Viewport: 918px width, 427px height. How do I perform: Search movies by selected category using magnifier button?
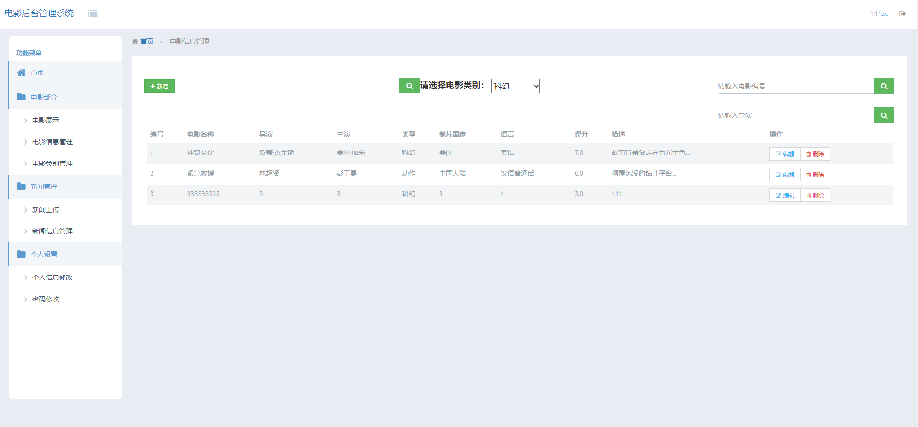pos(409,86)
